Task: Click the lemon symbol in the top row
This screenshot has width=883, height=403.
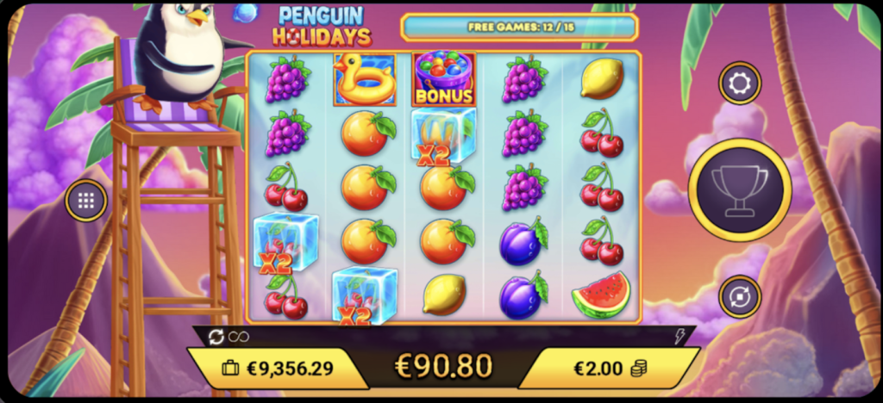Action: [x=602, y=78]
